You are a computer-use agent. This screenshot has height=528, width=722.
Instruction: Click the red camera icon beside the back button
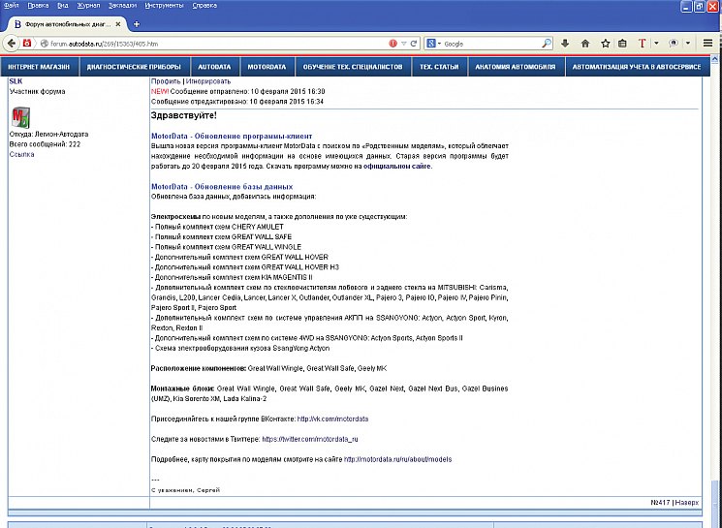tap(27, 44)
